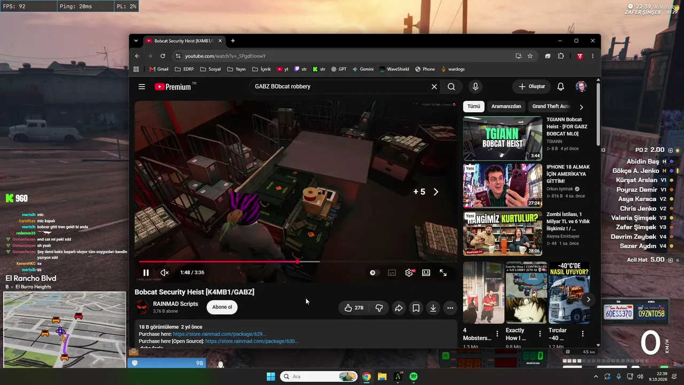Open options for "4 Mobsters" short

pyautogui.click(x=497, y=334)
